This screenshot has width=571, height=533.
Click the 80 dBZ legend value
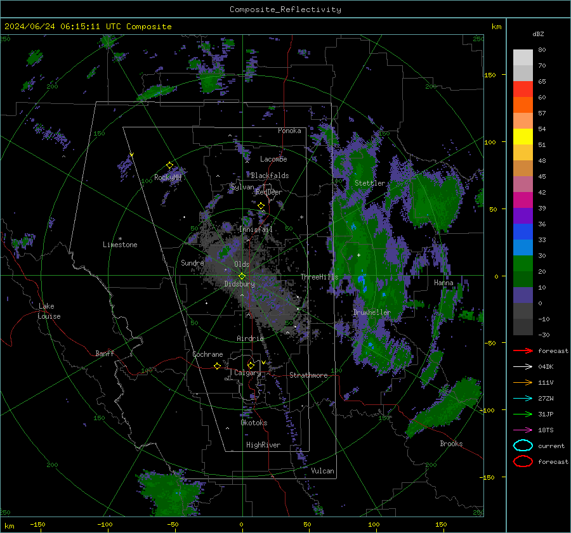542,50
